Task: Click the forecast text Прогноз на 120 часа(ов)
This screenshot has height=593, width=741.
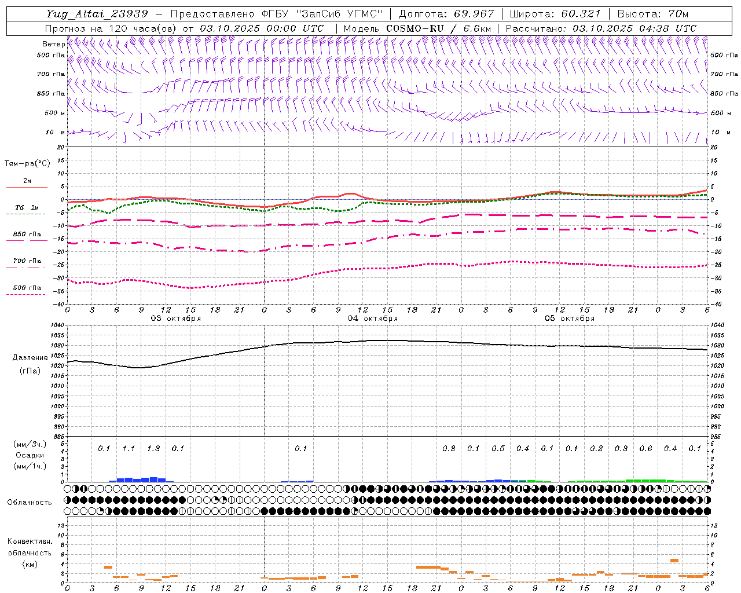Action: click(112, 28)
